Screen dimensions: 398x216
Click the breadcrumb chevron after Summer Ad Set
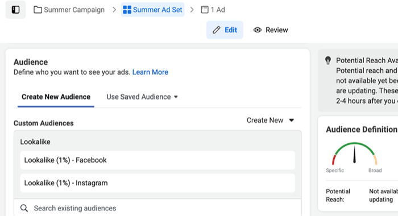click(x=192, y=10)
